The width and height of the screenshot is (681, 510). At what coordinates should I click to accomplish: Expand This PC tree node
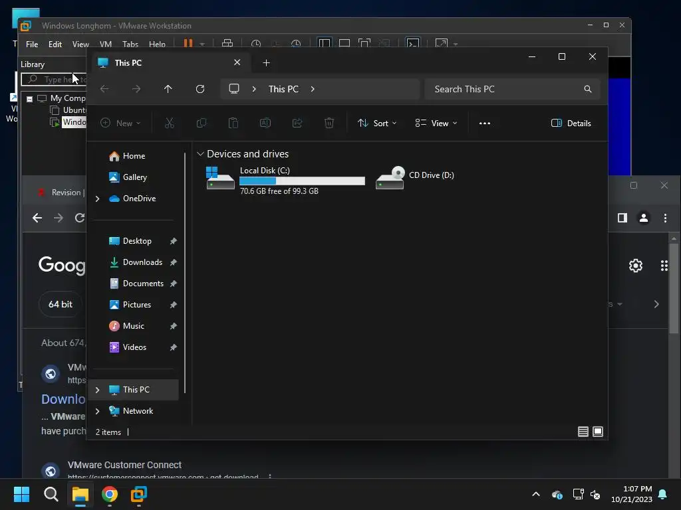[x=98, y=390]
